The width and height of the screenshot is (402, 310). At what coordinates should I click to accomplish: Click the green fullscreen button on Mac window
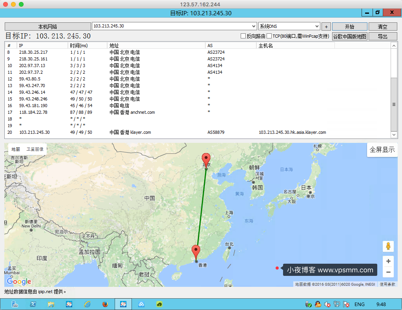coord(21,4)
